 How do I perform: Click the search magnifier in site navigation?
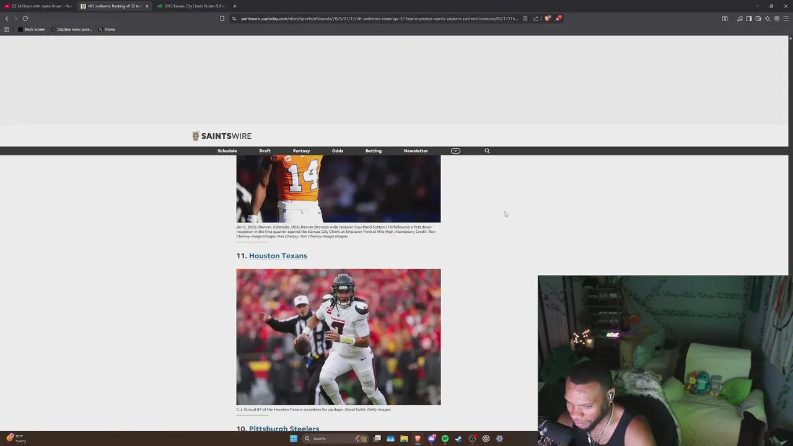487,151
